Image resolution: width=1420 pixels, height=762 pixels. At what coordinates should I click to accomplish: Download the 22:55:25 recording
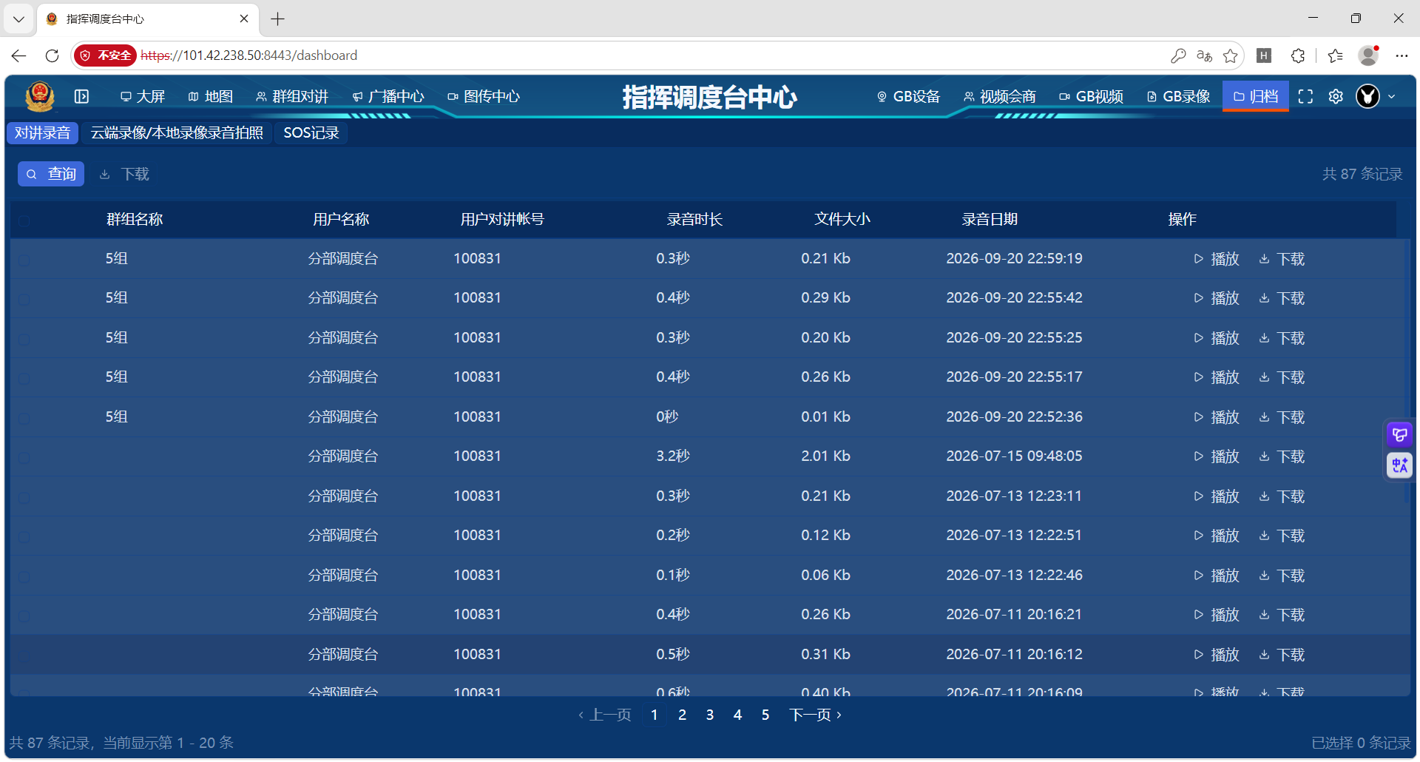click(x=1282, y=338)
